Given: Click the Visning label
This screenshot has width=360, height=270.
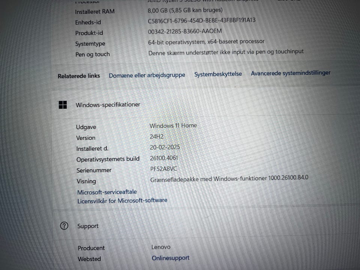Looking at the screenshot, I should pos(86,181).
